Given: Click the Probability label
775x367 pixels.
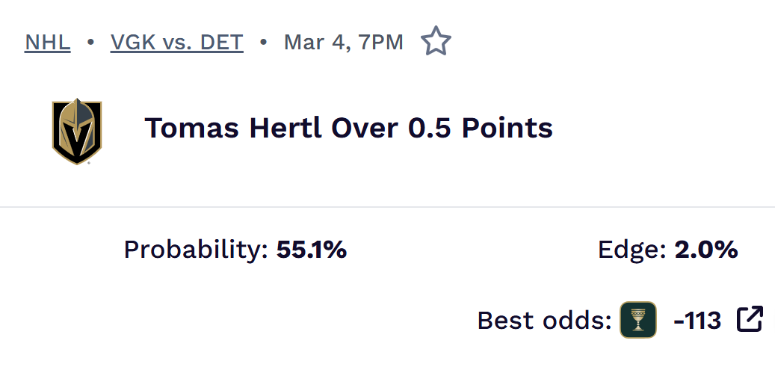Looking at the screenshot, I should pos(195,250).
